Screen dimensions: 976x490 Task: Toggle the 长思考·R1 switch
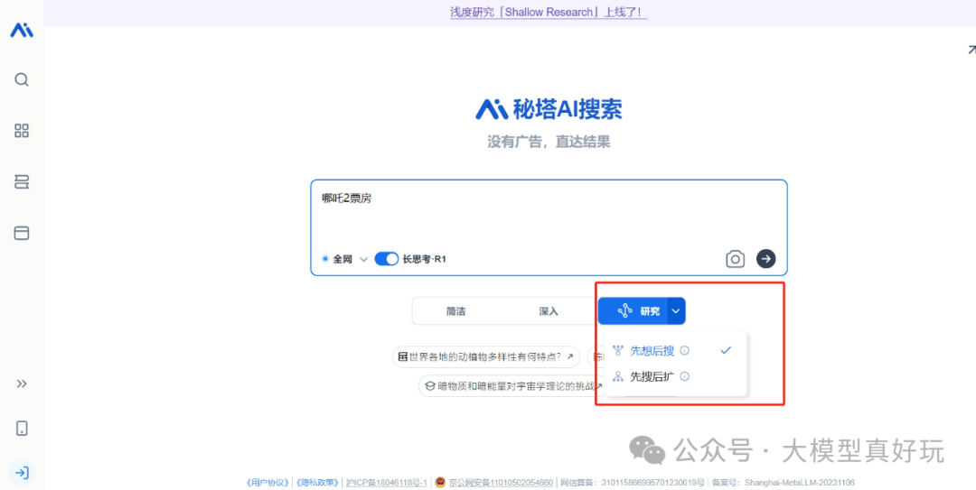click(x=387, y=259)
